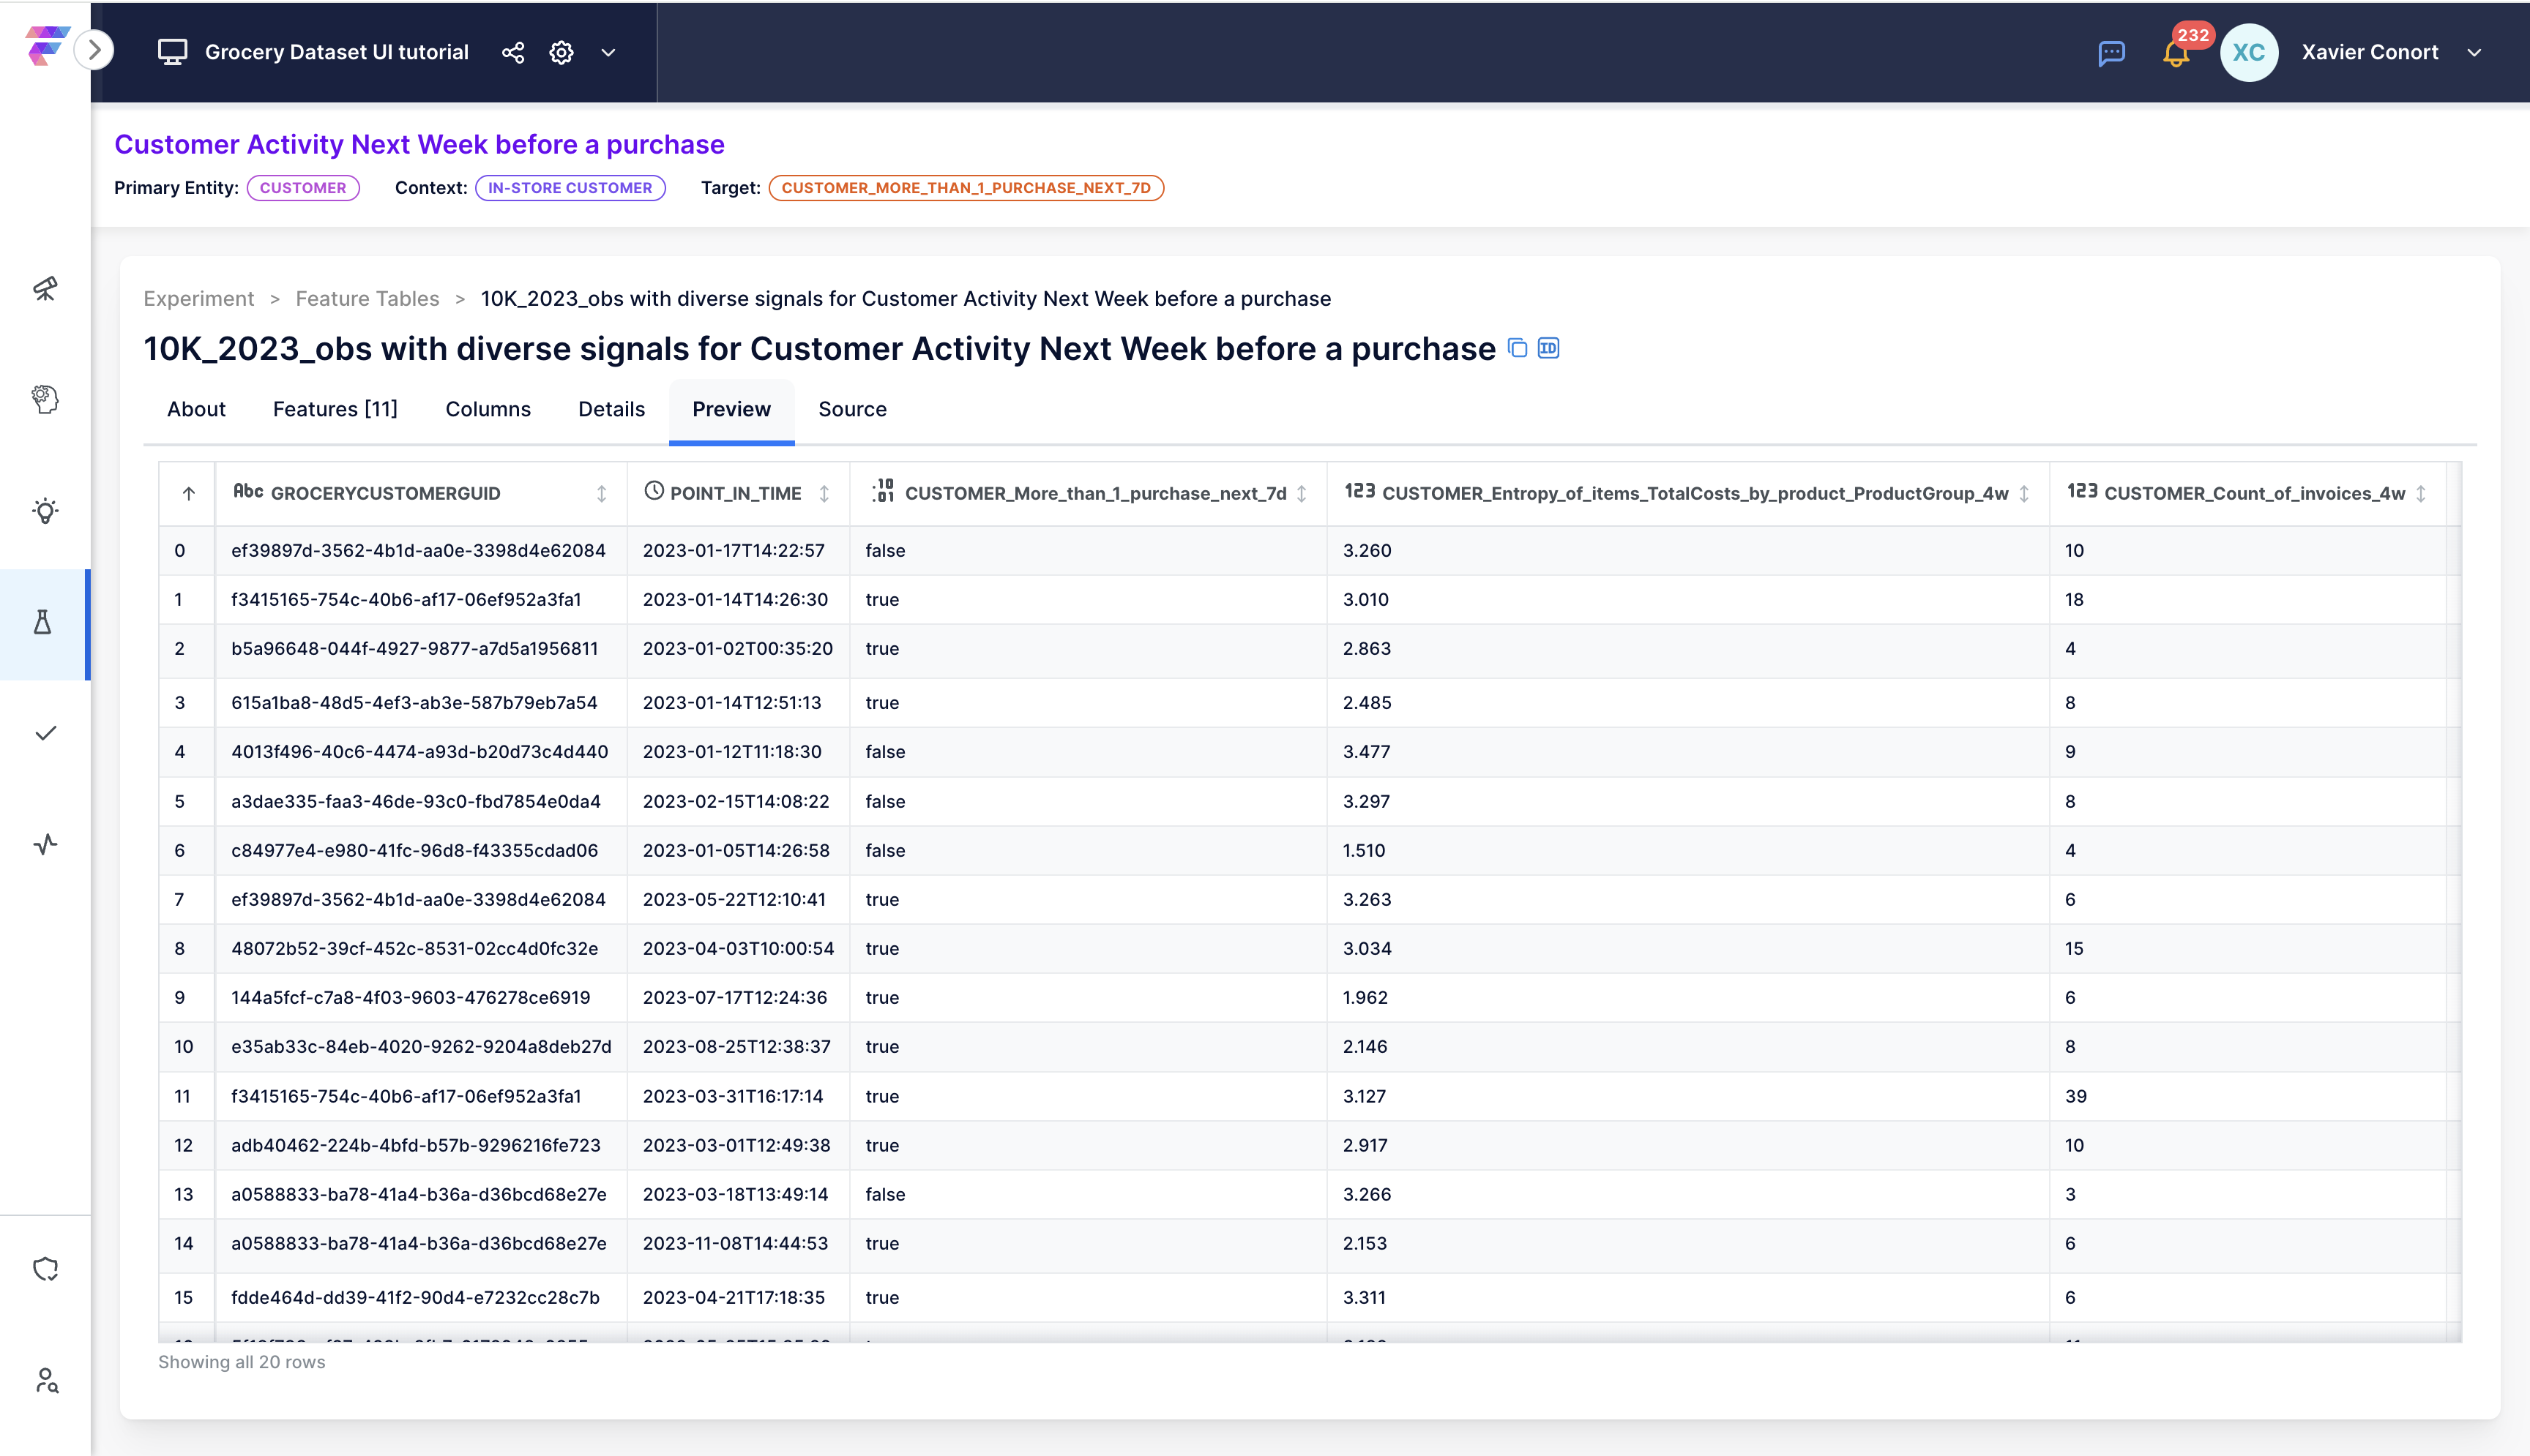Screen dimensions: 2530x1456
Task: Expand the Xavier Conort user menu chevron
Action: coord(2474,53)
